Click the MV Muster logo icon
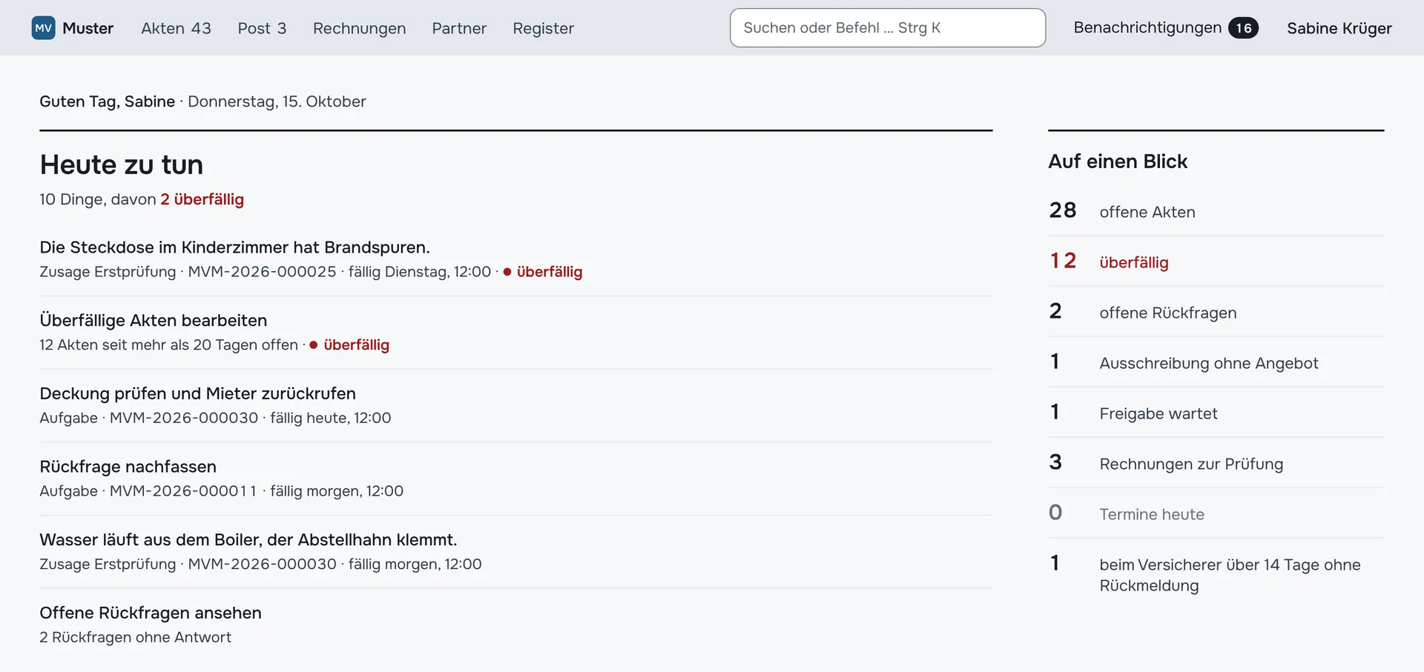1424x672 pixels. 44,28
